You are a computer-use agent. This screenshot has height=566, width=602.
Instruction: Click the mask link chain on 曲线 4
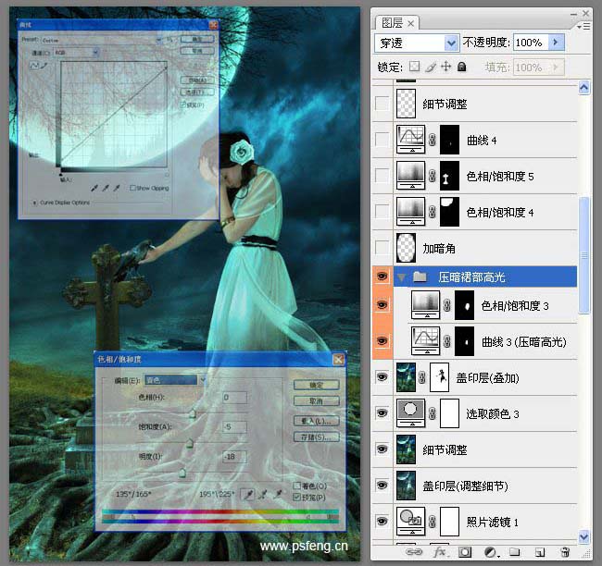coord(433,140)
